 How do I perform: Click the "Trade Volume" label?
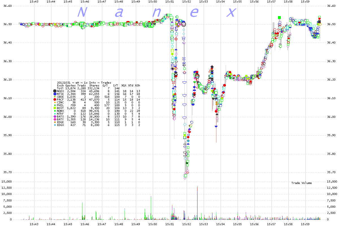pos(301,183)
